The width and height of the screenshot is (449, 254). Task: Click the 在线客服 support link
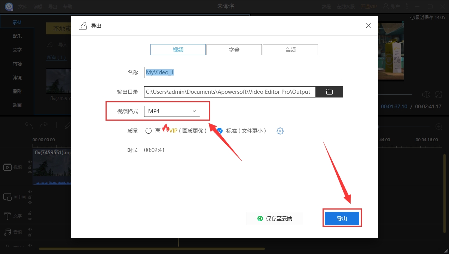pyautogui.click(x=346, y=7)
